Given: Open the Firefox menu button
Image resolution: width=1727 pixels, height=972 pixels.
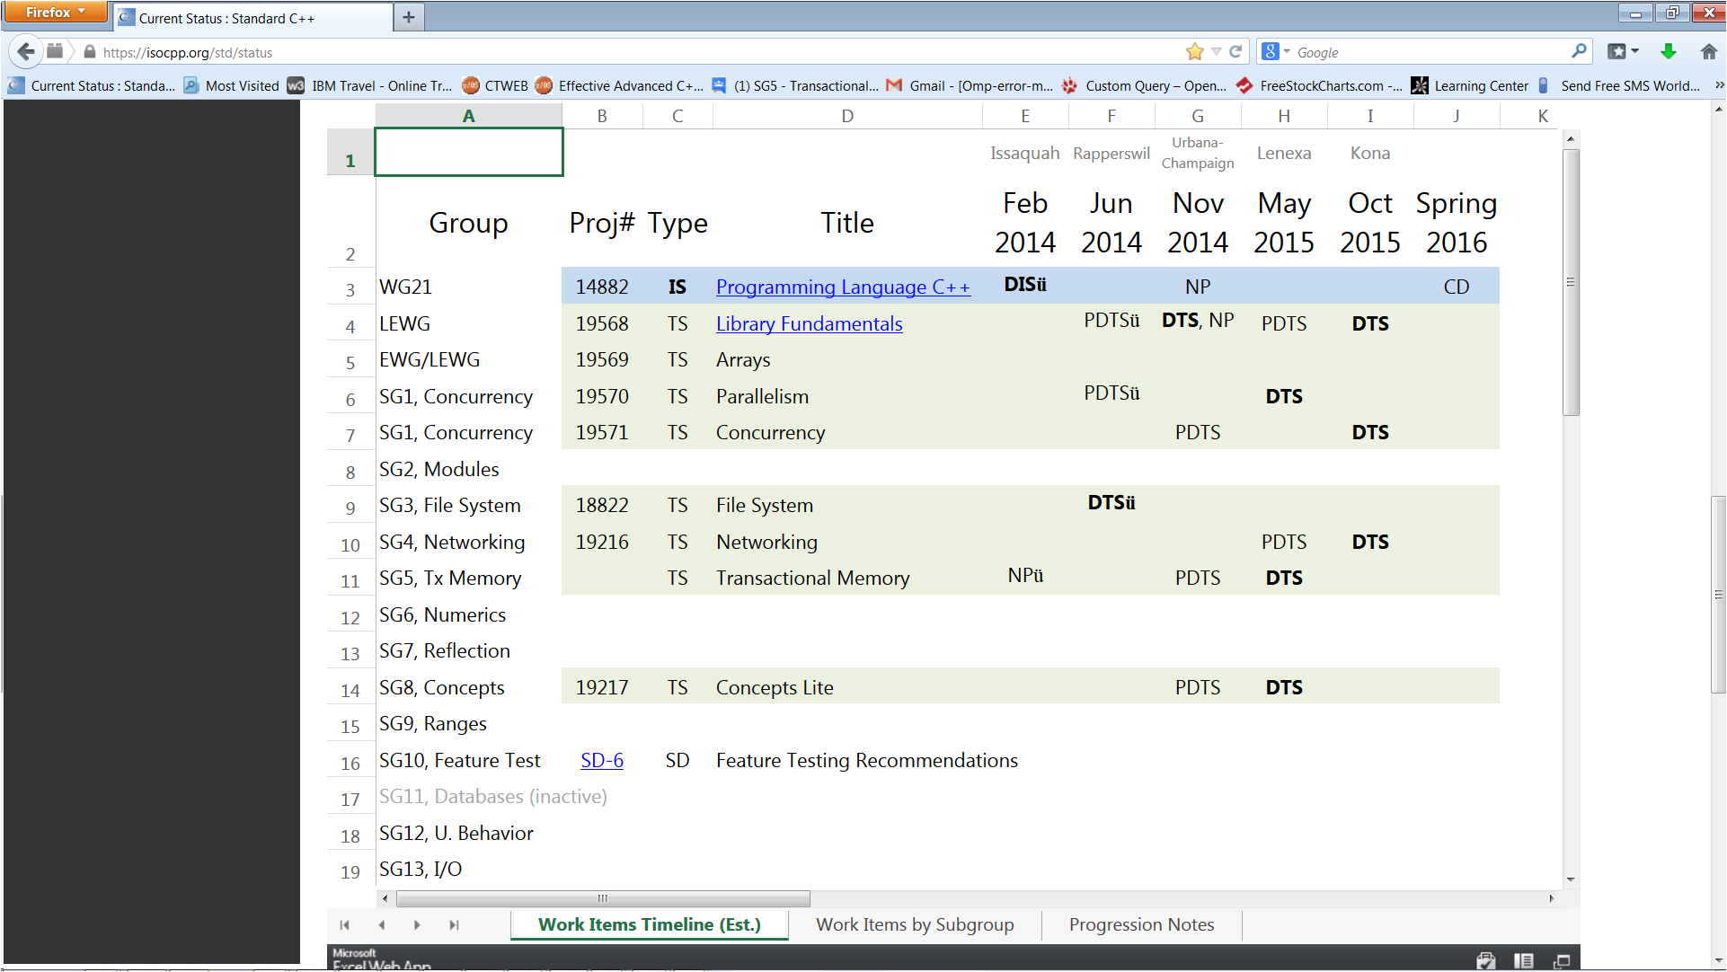Looking at the screenshot, I should point(56,12).
